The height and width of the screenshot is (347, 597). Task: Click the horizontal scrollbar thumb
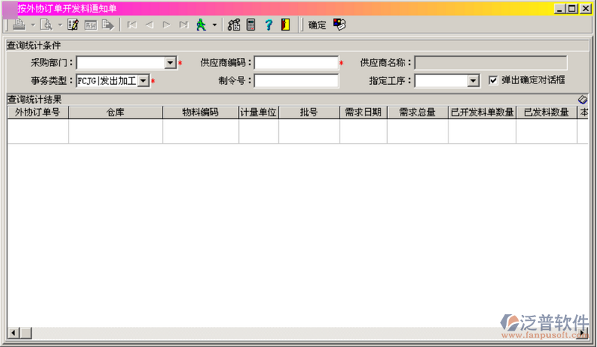(26, 333)
